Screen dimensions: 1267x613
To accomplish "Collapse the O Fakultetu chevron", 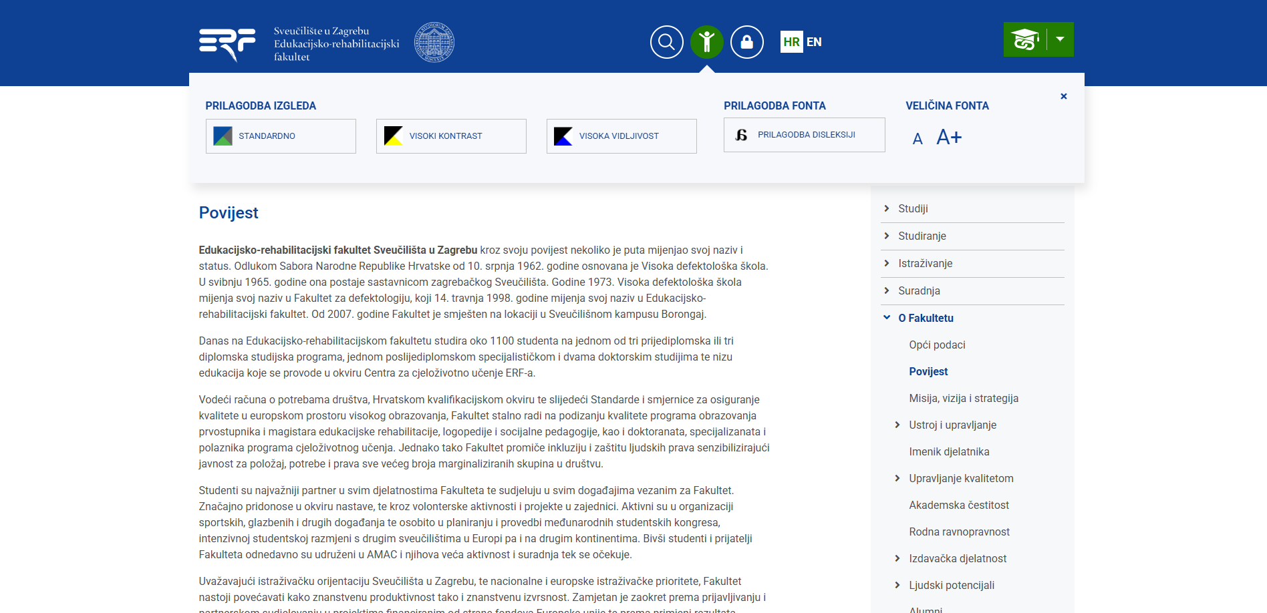I will [887, 318].
